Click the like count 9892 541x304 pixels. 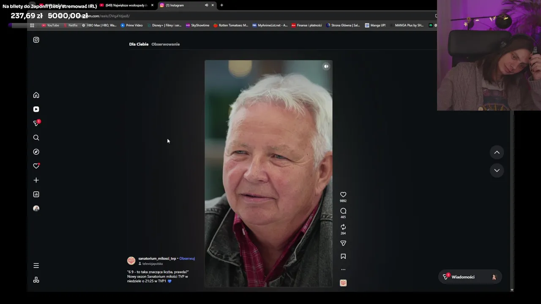[343, 201]
